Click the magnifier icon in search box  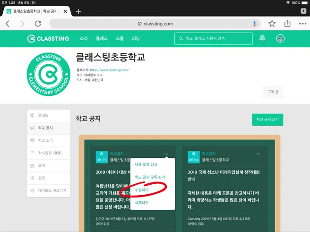[x=181, y=38]
